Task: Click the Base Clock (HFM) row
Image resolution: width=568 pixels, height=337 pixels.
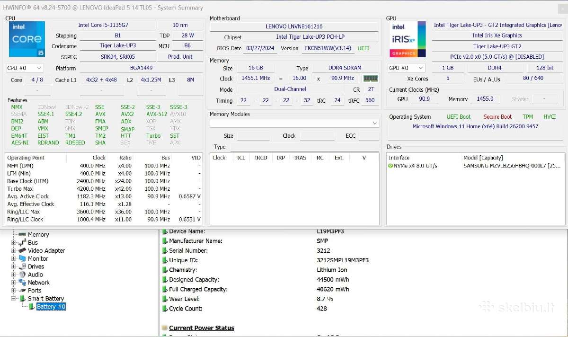Action: (104, 181)
